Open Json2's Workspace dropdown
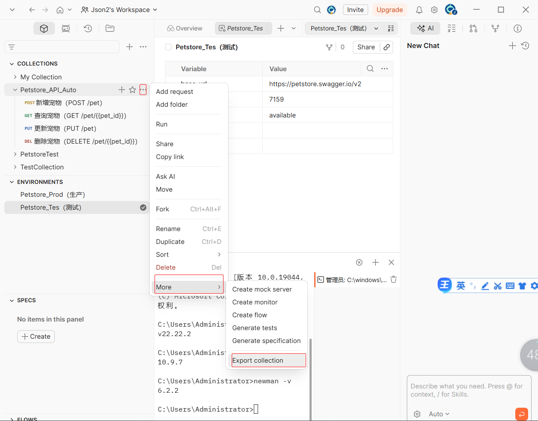This screenshot has width=538, height=421. 119,10
